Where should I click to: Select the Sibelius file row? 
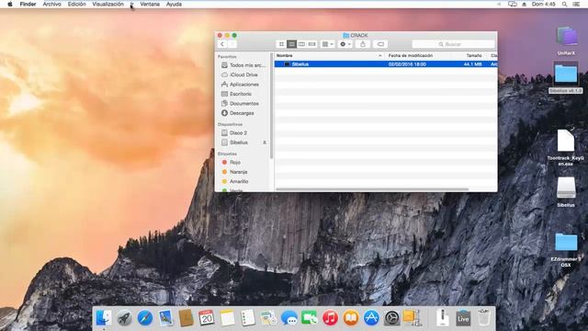pyautogui.click(x=386, y=64)
